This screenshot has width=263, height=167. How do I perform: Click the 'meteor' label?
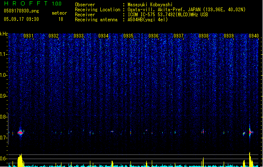pyautogui.click(x=59, y=13)
